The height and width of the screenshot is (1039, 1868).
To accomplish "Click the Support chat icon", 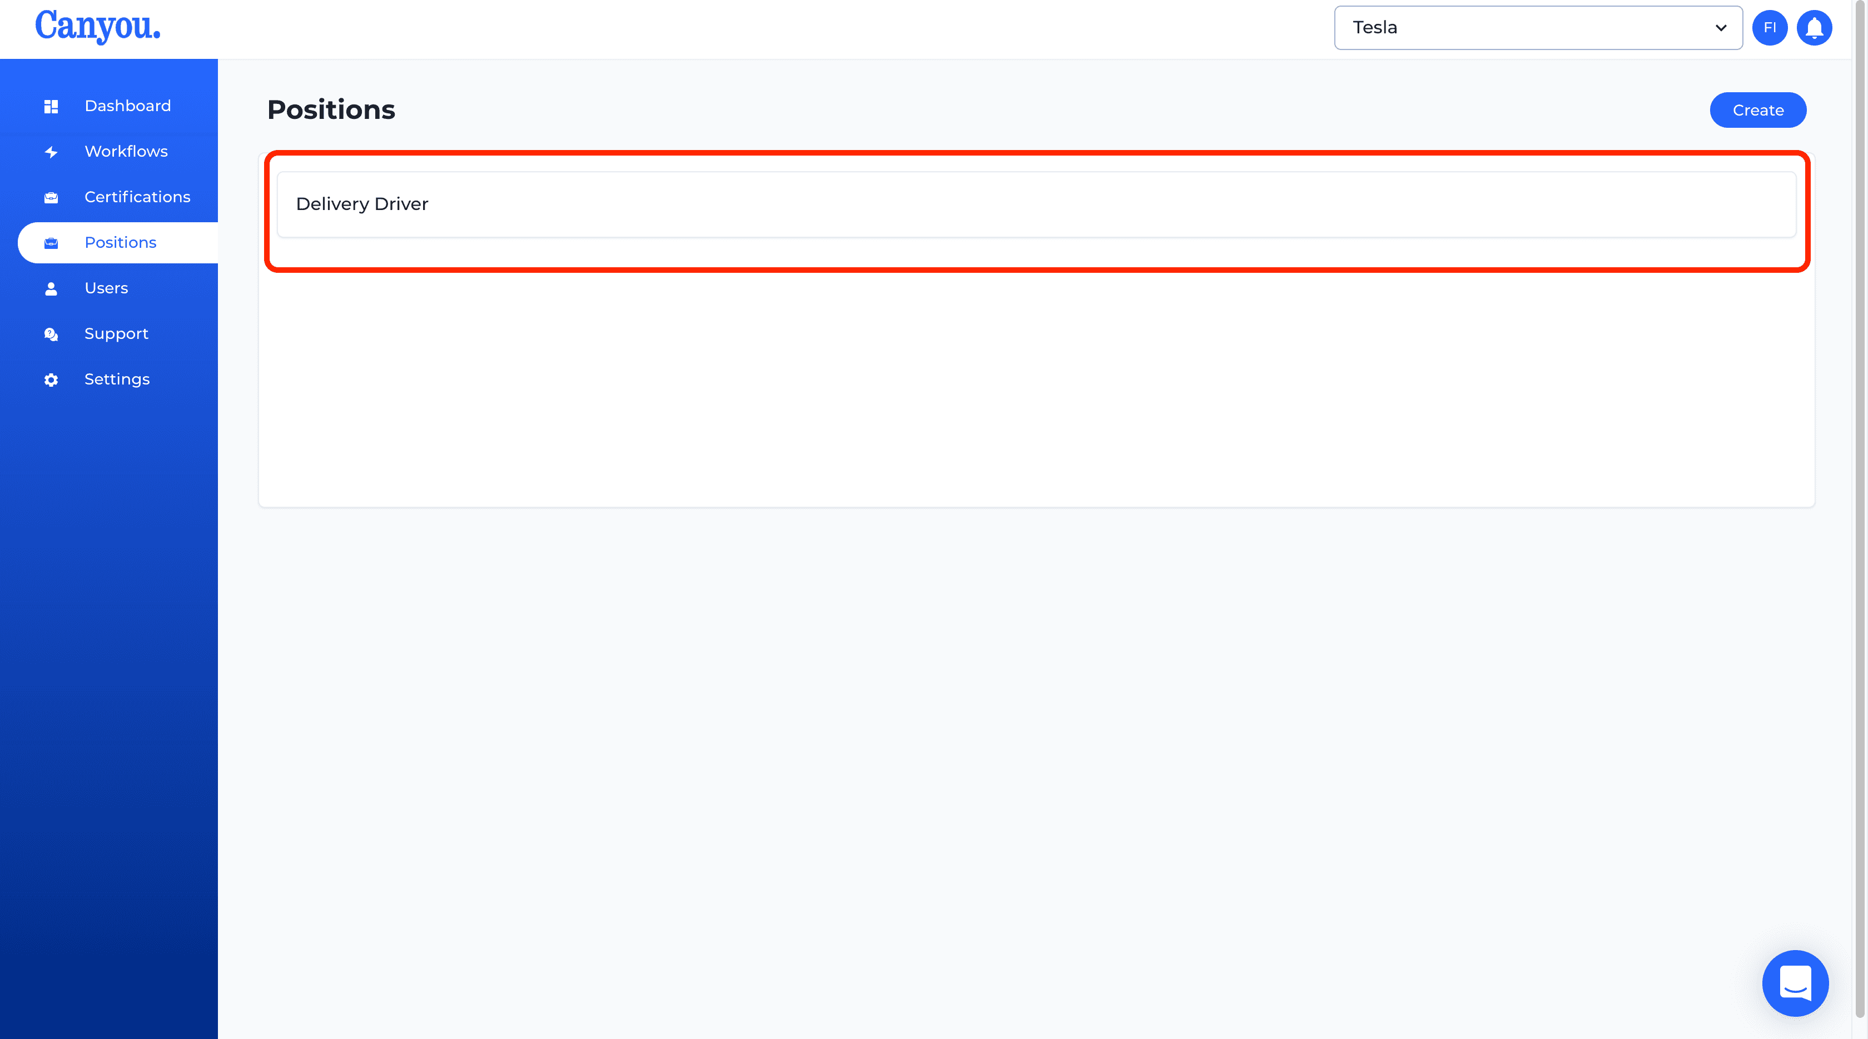I will click(x=51, y=334).
